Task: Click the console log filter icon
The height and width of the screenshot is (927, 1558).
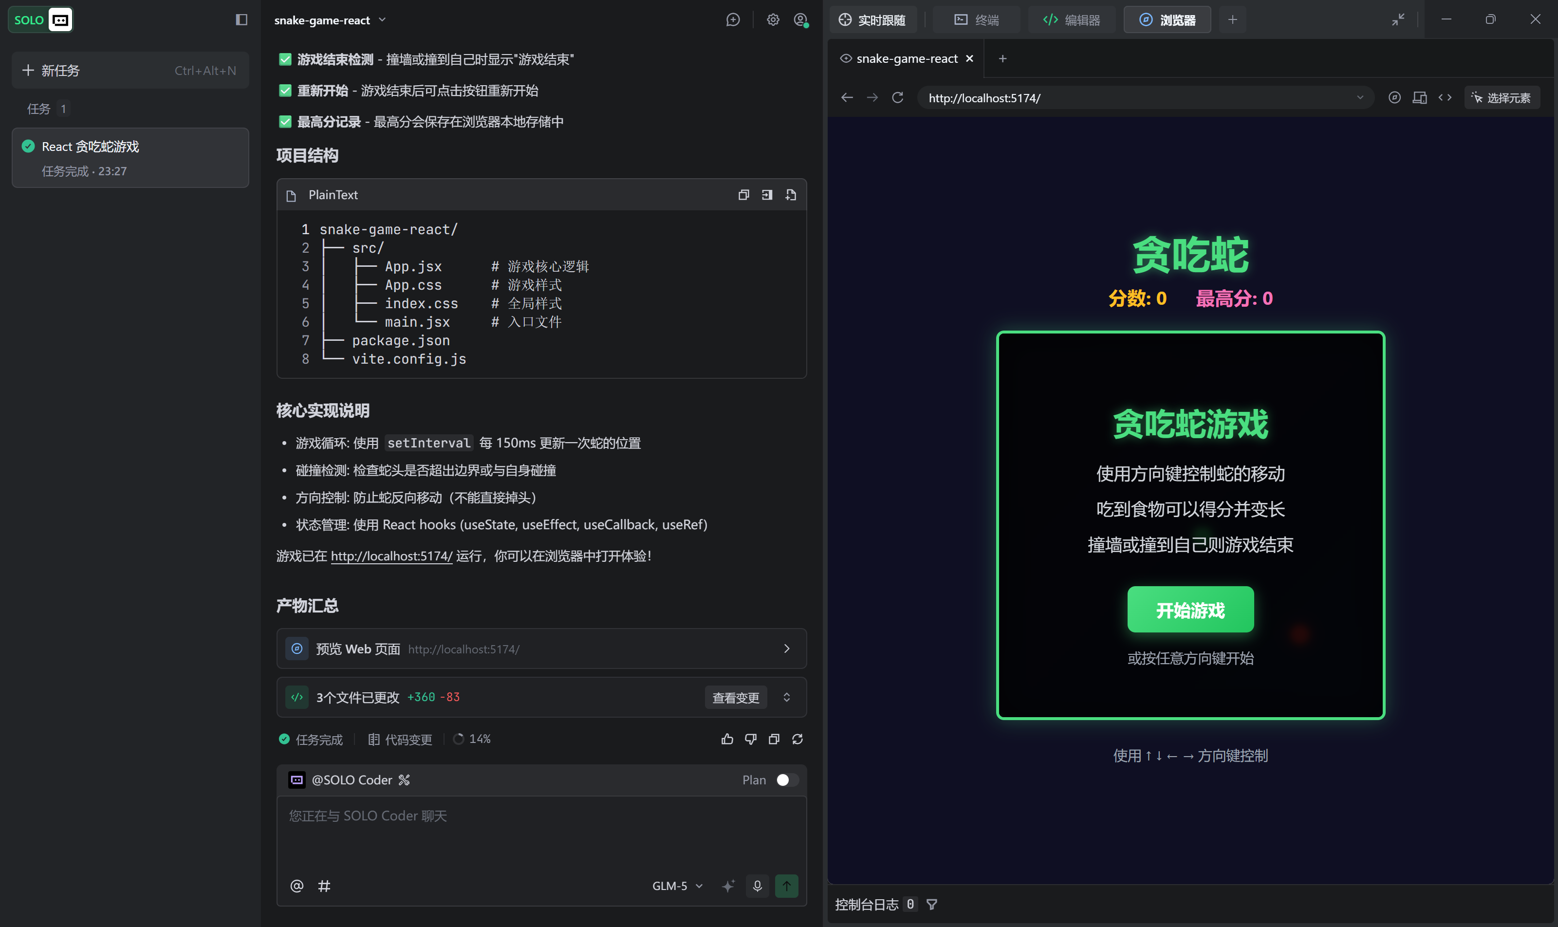Action: click(931, 905)
